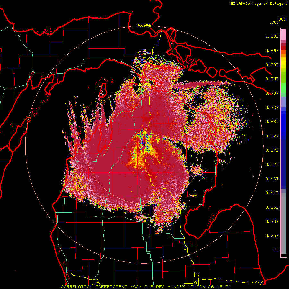Pick the gray bottom color bar segment

point(284,223)
